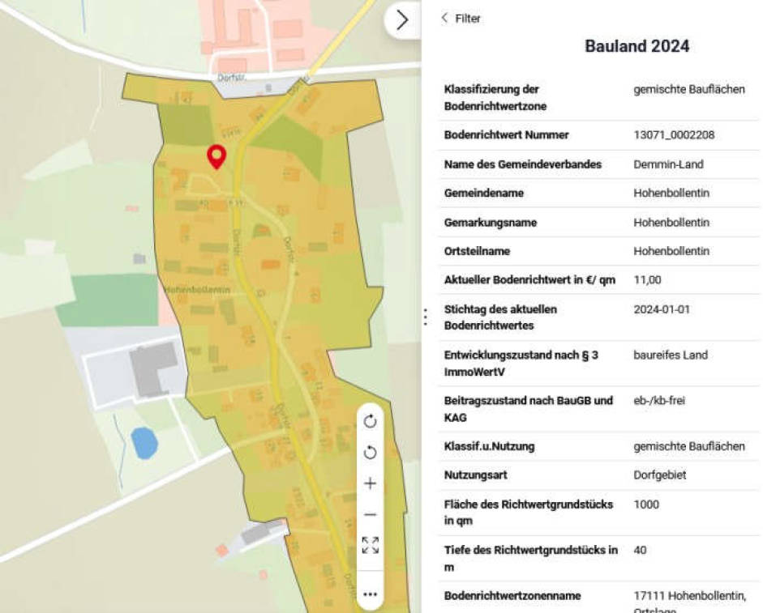Rotate the map clockwise
This screenshot has height=613, width=763.
point(371,419)
